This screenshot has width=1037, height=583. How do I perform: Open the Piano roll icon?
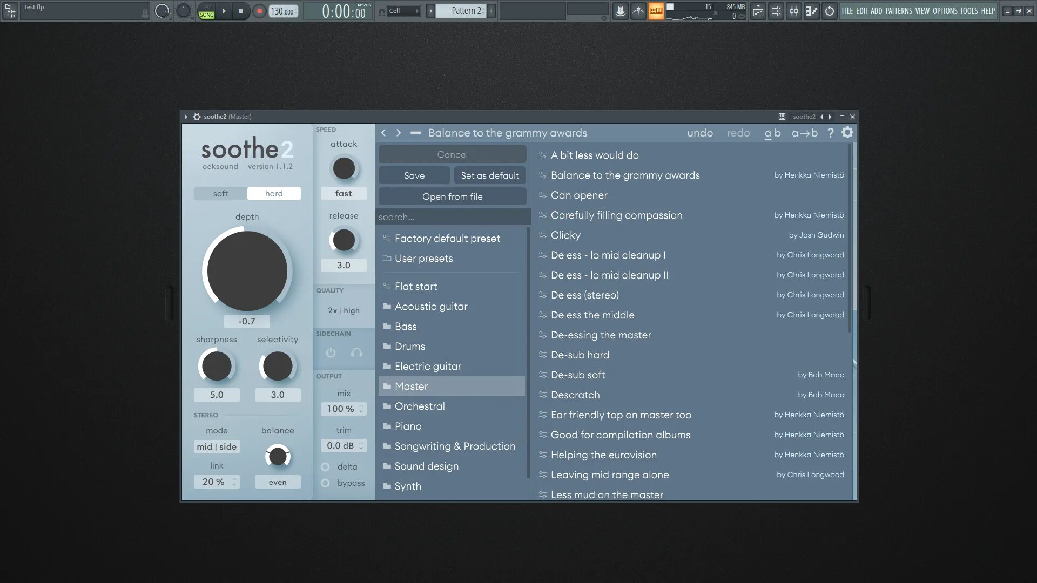[x=811, y=11]
